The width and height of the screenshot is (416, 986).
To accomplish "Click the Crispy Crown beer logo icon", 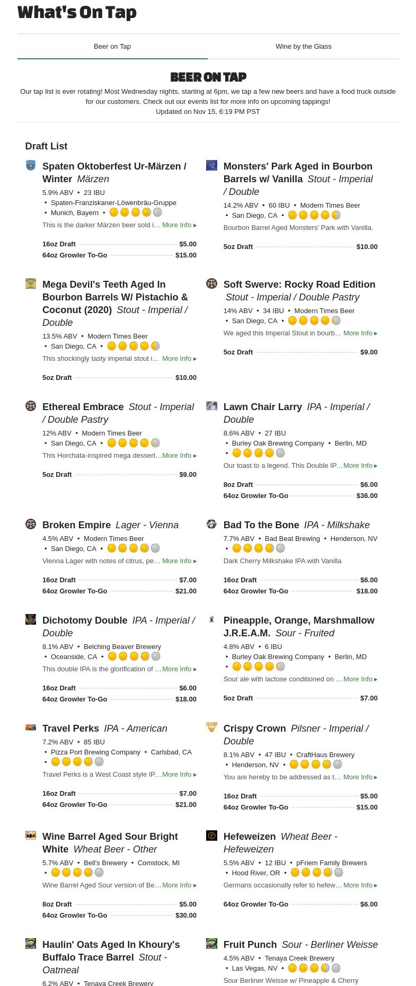I will tap(211, 728).
